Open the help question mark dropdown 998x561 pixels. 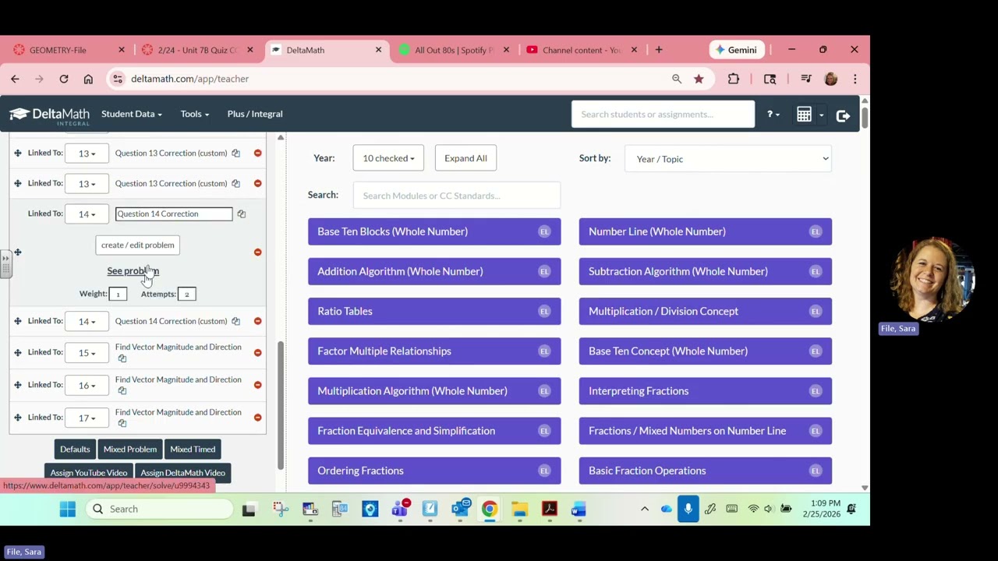(x=773, y=115)
